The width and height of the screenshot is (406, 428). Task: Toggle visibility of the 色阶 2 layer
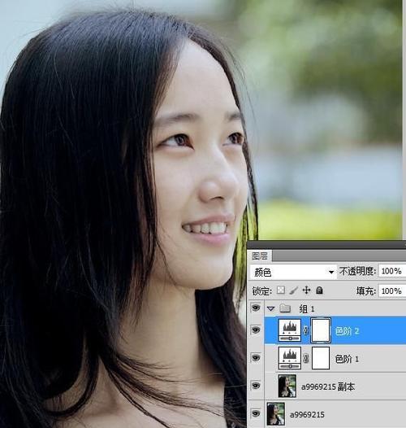coord(256,330)
